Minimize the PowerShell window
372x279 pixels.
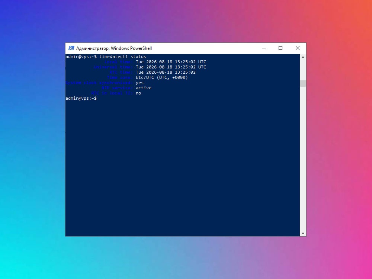click(x=264, y=48)
